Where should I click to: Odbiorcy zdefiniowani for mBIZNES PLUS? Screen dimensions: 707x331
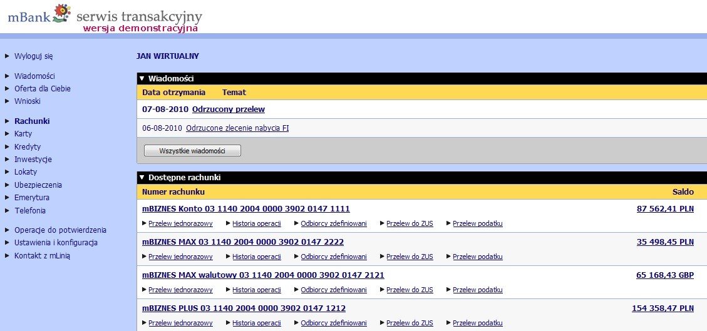[x=334, y=323]
